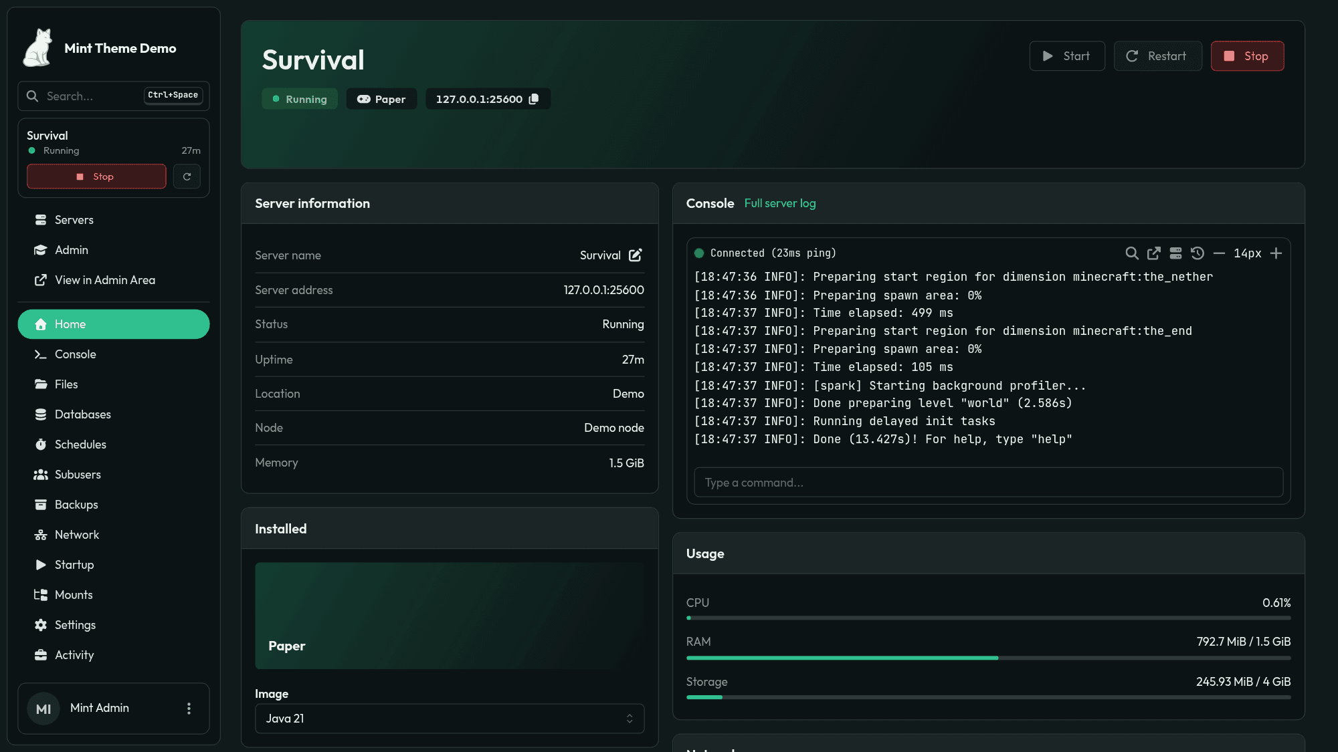Open Activity log page
Image resolution: width=1338 pixels, height=752 pixels.
click(114, 655)
